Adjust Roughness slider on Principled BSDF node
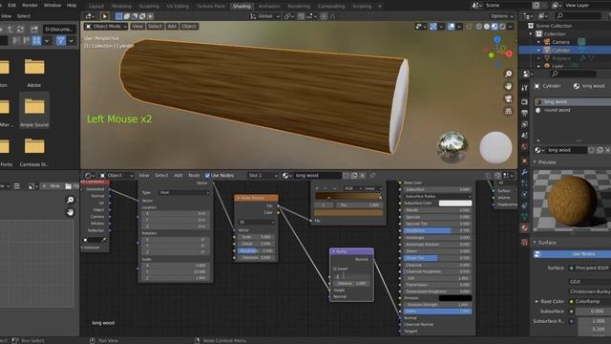Image resolution: width=611 pixels, height=344 pixels. [x=437, y=230]
